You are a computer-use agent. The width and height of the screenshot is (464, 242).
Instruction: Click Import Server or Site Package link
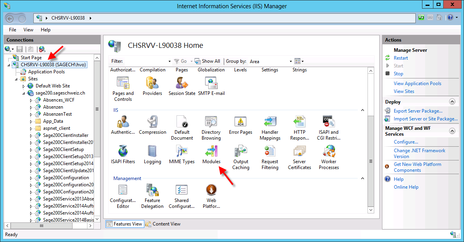pos(426,118)
